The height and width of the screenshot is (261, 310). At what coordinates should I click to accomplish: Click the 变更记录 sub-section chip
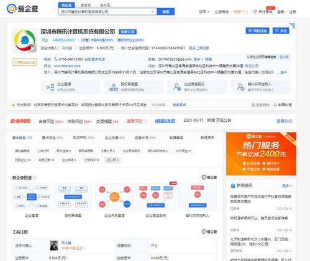47,160
